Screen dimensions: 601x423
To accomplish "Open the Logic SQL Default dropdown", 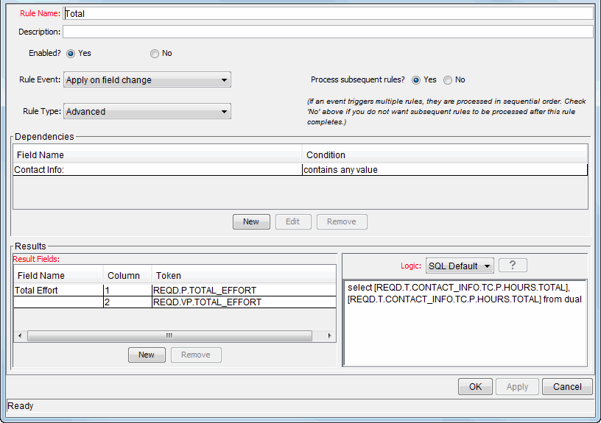I will tap(459, 266).
